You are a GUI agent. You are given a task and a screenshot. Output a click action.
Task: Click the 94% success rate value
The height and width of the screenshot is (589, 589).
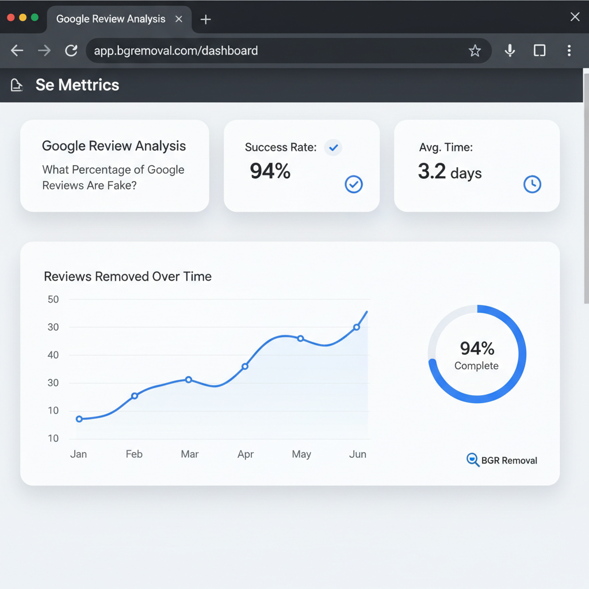[270, 171]
